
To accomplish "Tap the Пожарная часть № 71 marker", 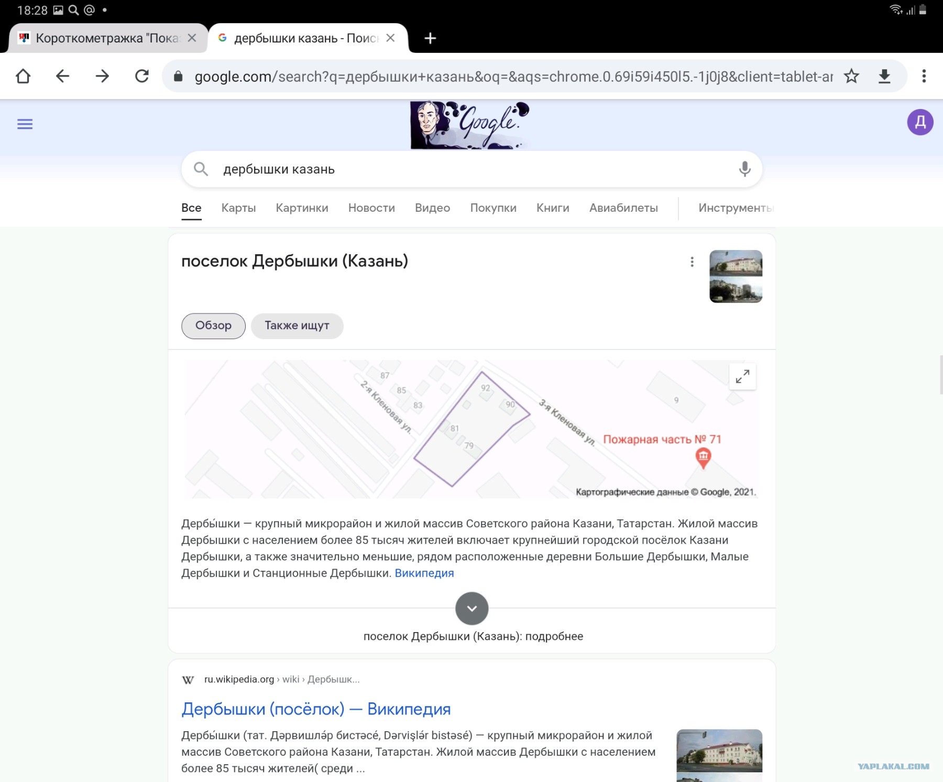I will click(x=703, y=458).
